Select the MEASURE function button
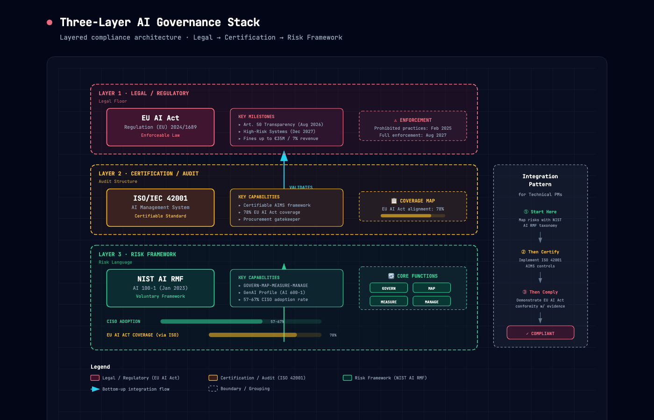This screenshot has width=654, height=420. 389,301
